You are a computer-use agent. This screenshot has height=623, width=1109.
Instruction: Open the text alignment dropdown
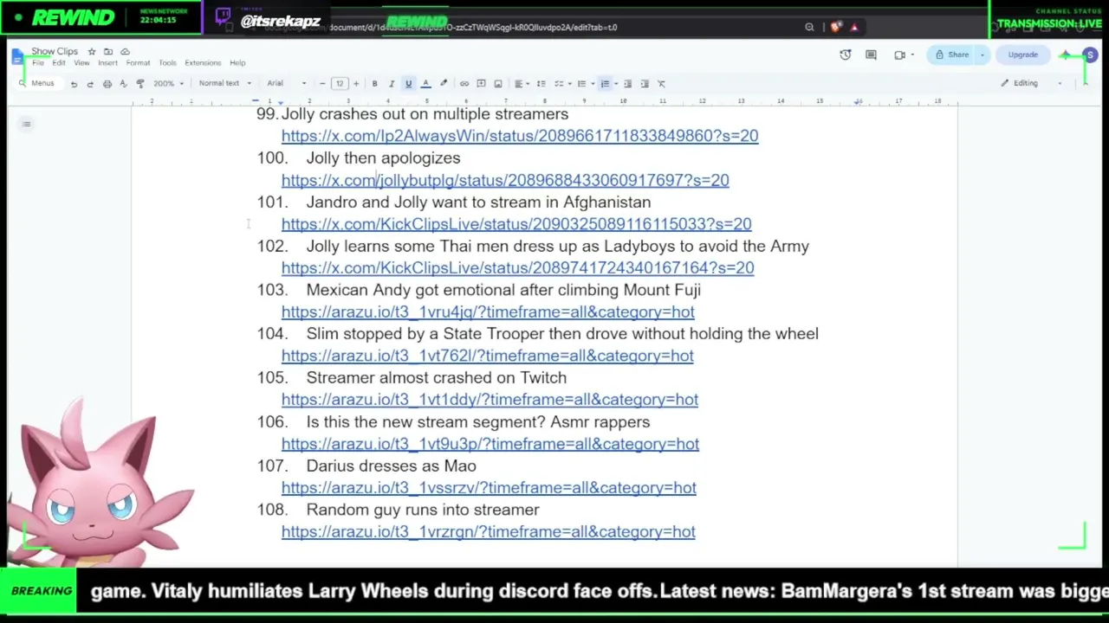[x=521, y=84]
